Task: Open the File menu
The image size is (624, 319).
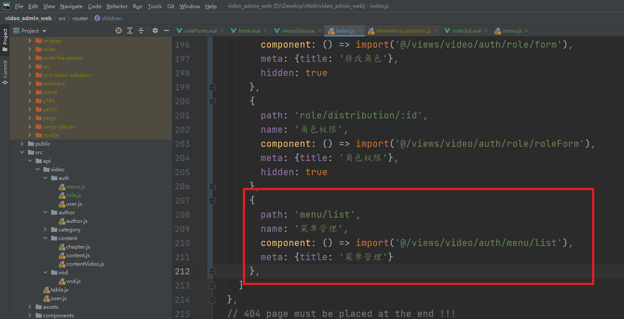Action: pos(19,6)
